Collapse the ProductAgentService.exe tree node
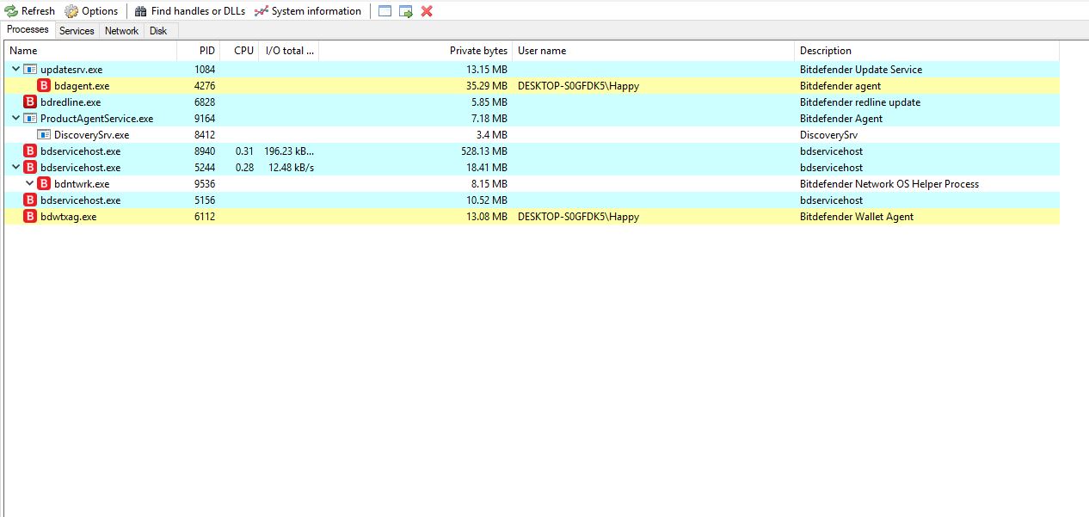The image size is (1089, 517). tap(15, 119)
